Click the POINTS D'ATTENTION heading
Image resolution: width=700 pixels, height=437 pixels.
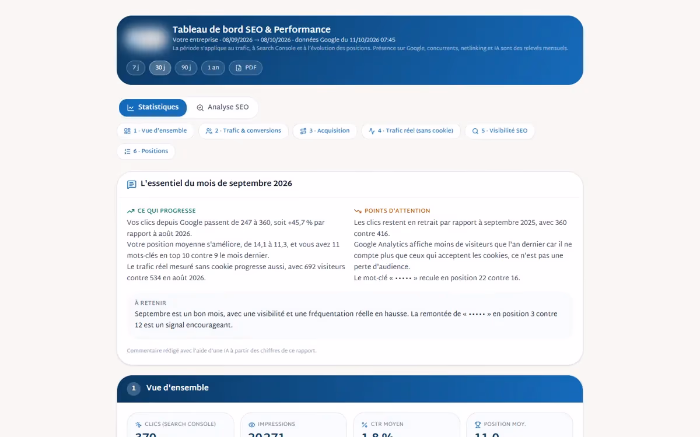pos(397,211)
